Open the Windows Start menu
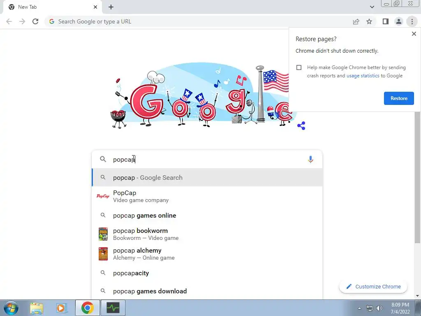421x316 pixels. (x=11, y=308)
